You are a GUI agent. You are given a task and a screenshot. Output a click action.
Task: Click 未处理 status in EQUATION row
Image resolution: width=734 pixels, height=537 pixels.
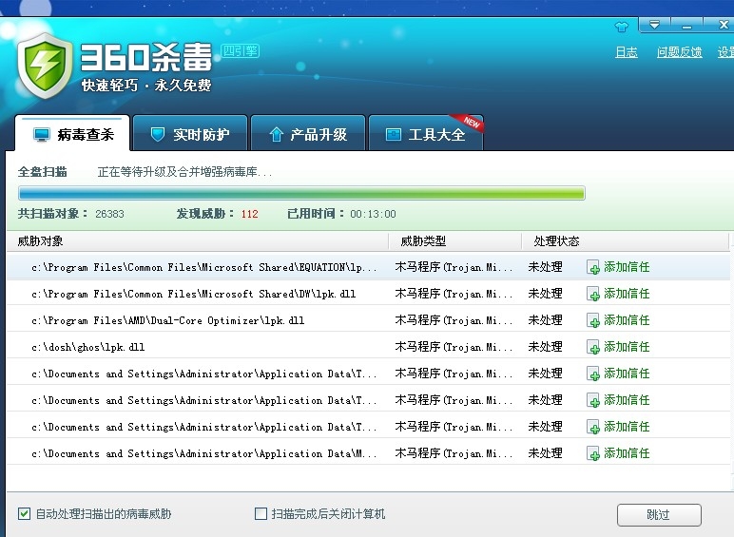[546, 267]
